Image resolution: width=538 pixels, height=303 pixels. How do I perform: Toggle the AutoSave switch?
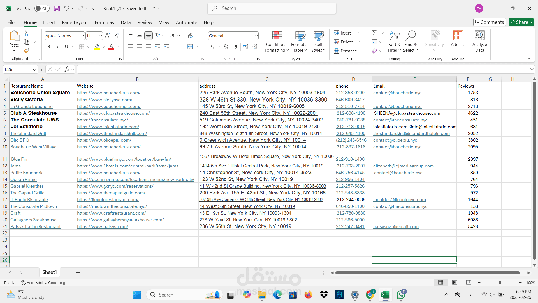point(42,8)
